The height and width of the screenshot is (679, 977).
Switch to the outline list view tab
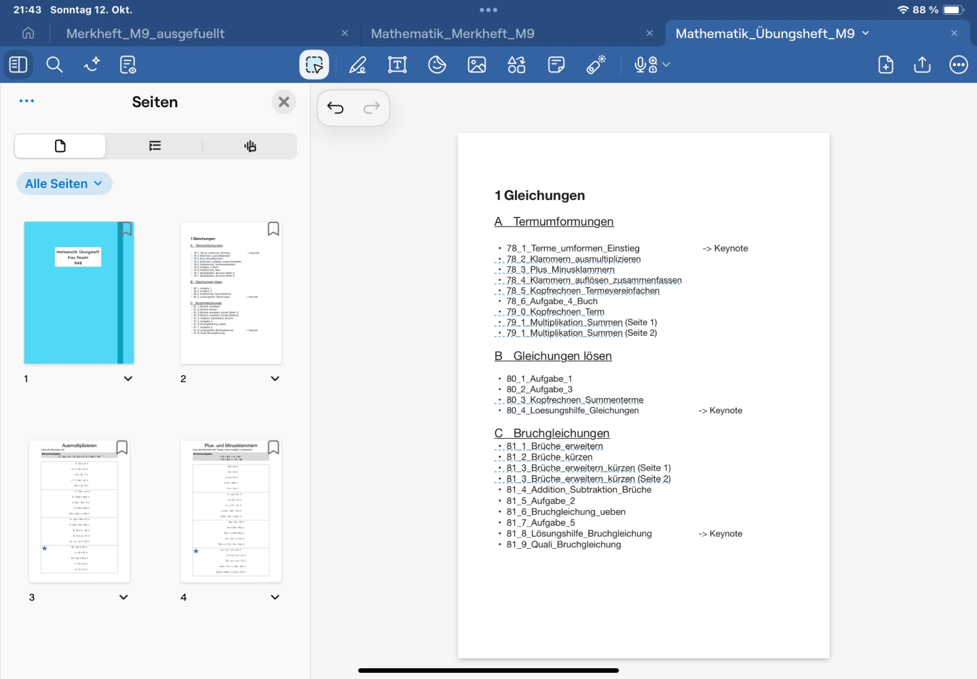pos(155,146)
